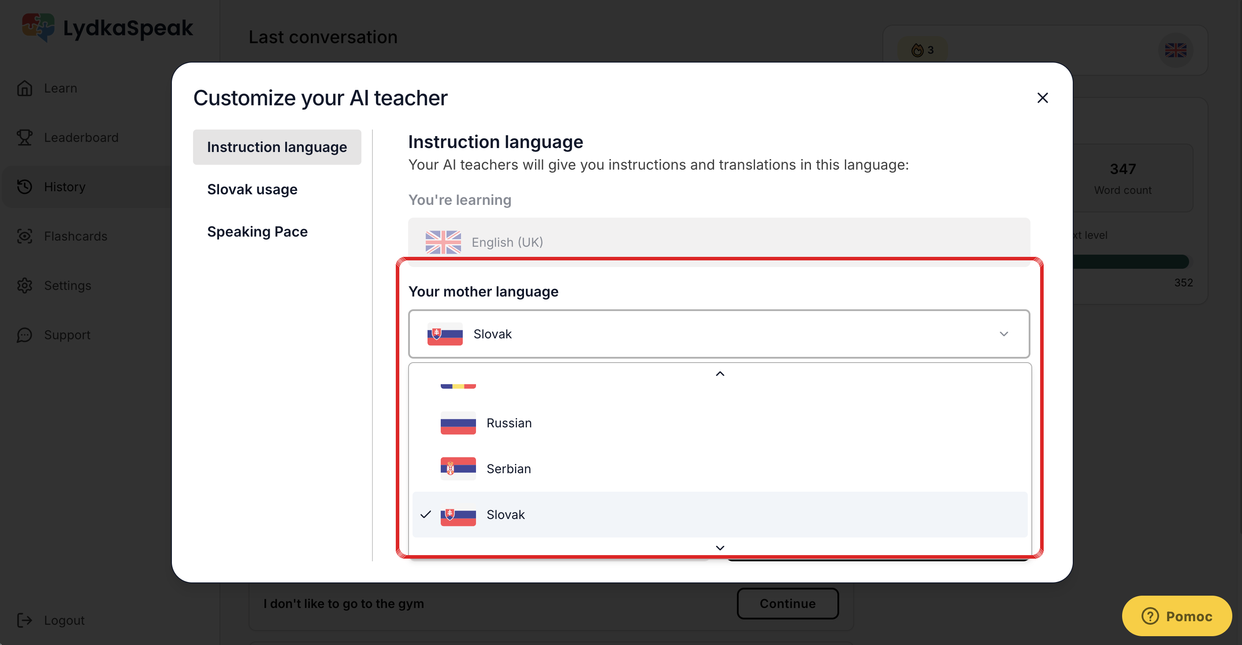Click the Slovak flag in the list
The height and width of the screenshot is (645, 1242).
(458, 515)
